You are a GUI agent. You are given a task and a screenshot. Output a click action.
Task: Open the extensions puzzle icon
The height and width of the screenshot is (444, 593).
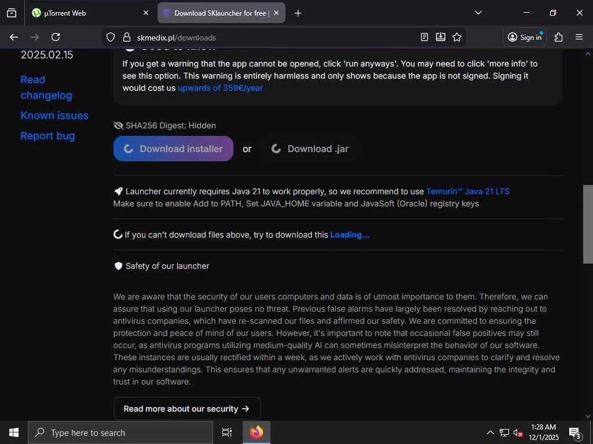tap(558, 37)
